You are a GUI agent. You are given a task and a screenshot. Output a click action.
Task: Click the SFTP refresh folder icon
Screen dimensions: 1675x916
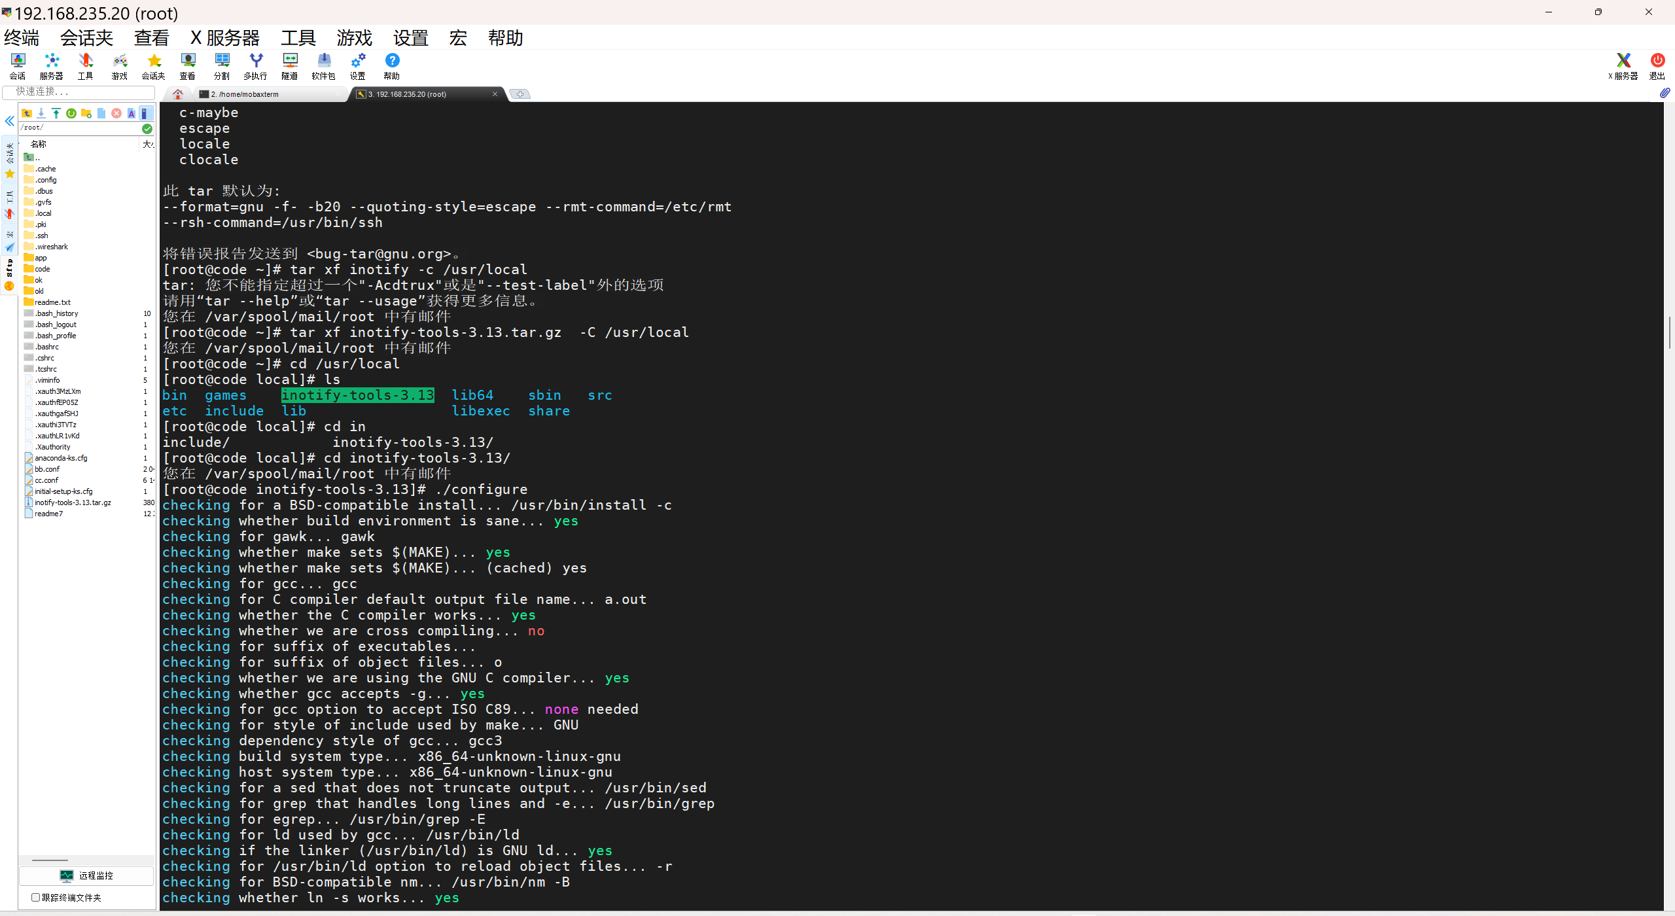[71, 113]
